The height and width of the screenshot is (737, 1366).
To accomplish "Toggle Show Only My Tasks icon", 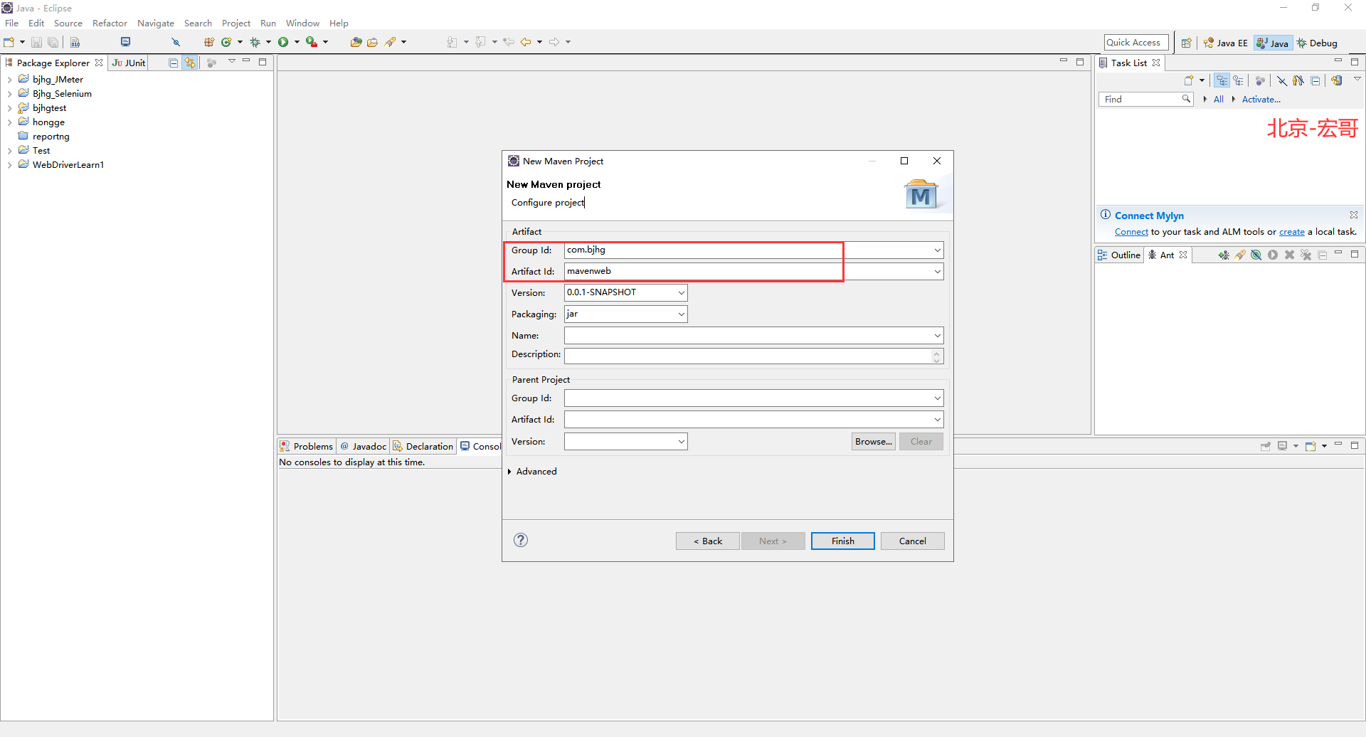I will click(1298, 80).
